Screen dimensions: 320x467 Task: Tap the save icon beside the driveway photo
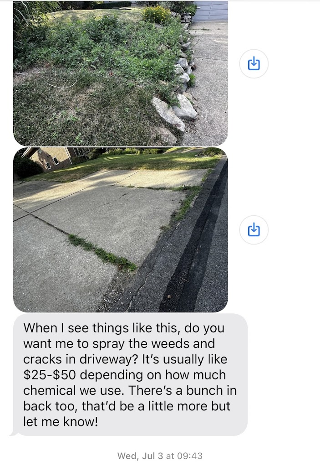point(254,230)
